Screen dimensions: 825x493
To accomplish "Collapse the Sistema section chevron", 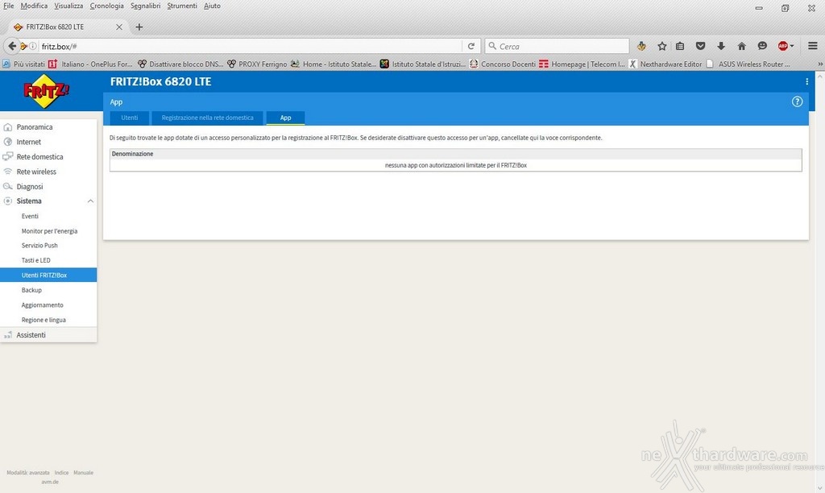I will [90, 201].
